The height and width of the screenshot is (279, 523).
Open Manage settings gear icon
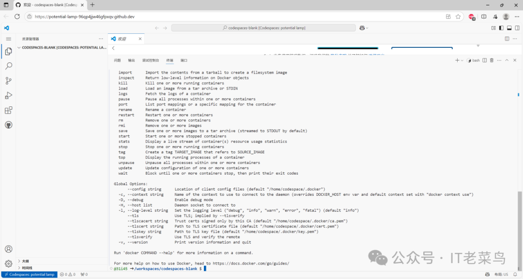click(9, 264)
